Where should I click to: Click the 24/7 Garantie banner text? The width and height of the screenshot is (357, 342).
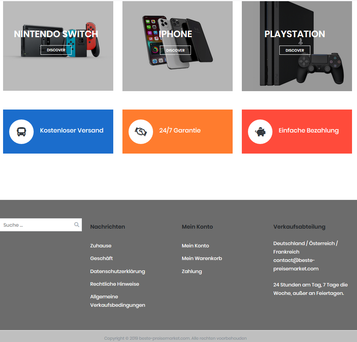180,130
